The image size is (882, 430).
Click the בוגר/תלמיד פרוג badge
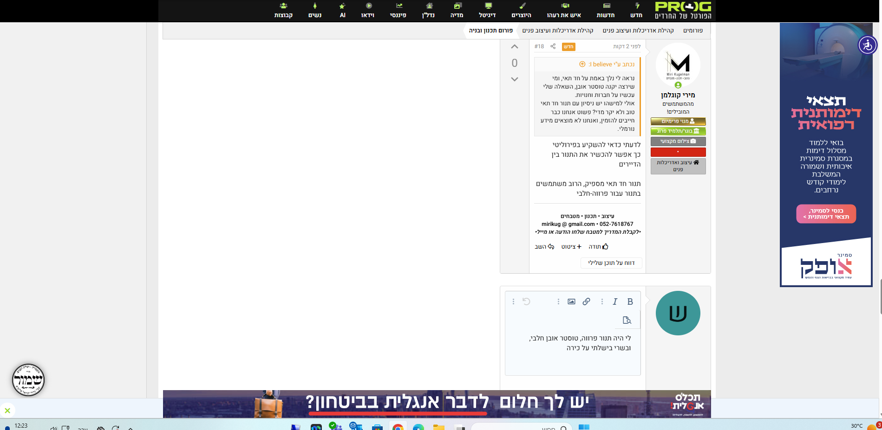[x=678, y=131]
